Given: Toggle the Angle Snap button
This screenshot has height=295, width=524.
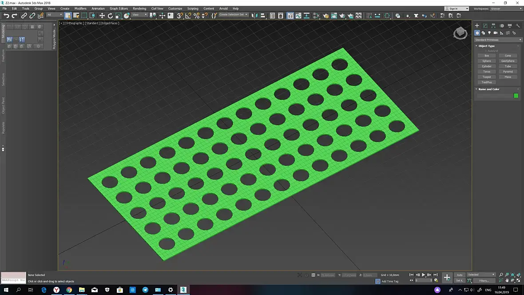Looking at the screenshot, I should coord(188,16).
